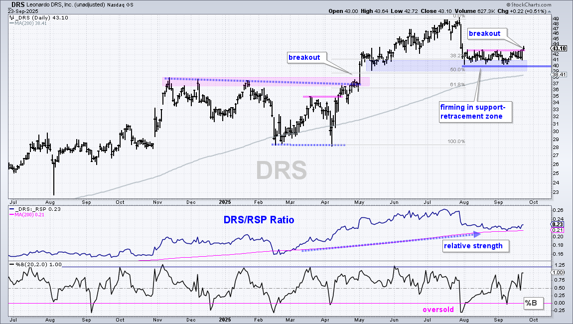
Task: Click the 38.2% Fibonacci retracement label
Action: [457, 56]
